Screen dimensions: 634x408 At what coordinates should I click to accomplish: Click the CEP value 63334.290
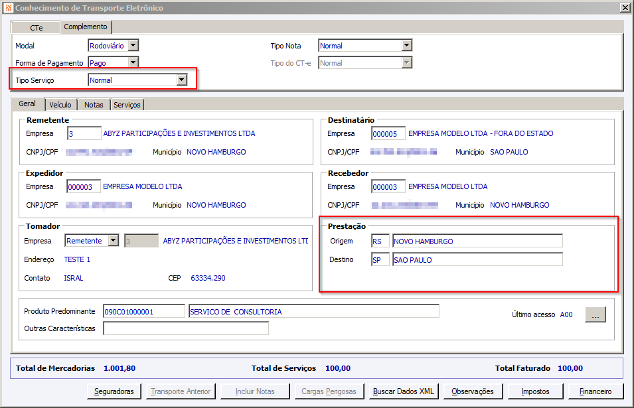coord(208,278)
